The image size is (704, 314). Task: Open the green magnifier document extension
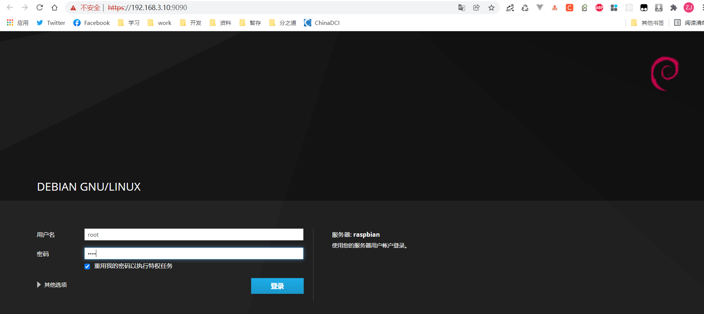[584, 8]
